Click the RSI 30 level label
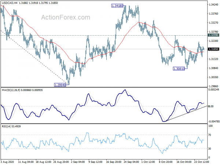220x165 pixels. [210, 149]
